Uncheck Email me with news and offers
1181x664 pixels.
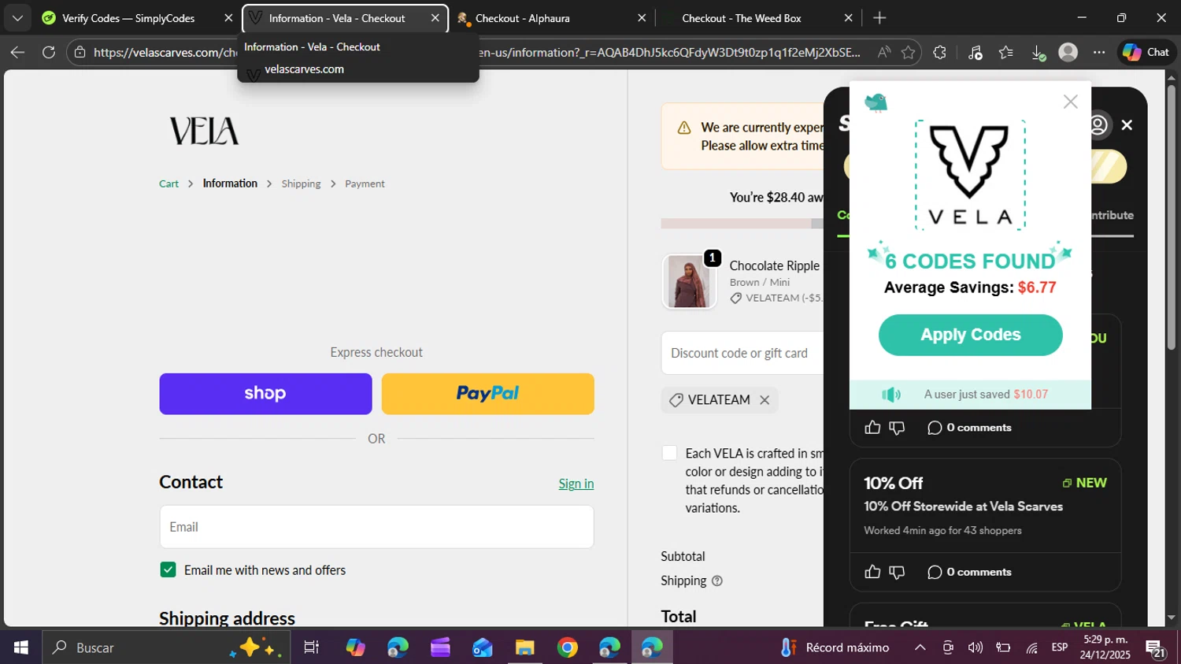pos(168,569)
